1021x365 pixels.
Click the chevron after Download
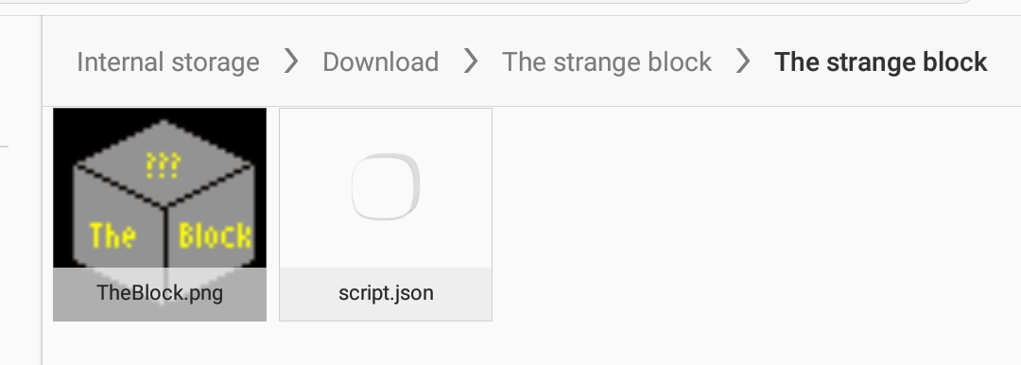pos(470,61)
